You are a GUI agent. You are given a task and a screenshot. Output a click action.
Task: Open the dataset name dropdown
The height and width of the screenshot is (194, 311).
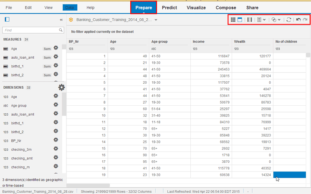[x=156, y=20]
